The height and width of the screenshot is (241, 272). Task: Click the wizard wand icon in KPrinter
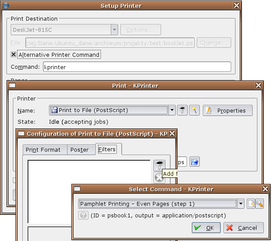pos(194,110)
